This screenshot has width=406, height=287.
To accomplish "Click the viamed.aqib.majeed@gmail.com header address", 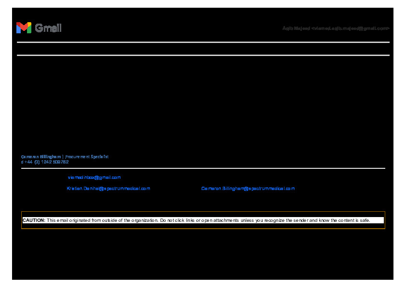I will click(x=350, y=28).
